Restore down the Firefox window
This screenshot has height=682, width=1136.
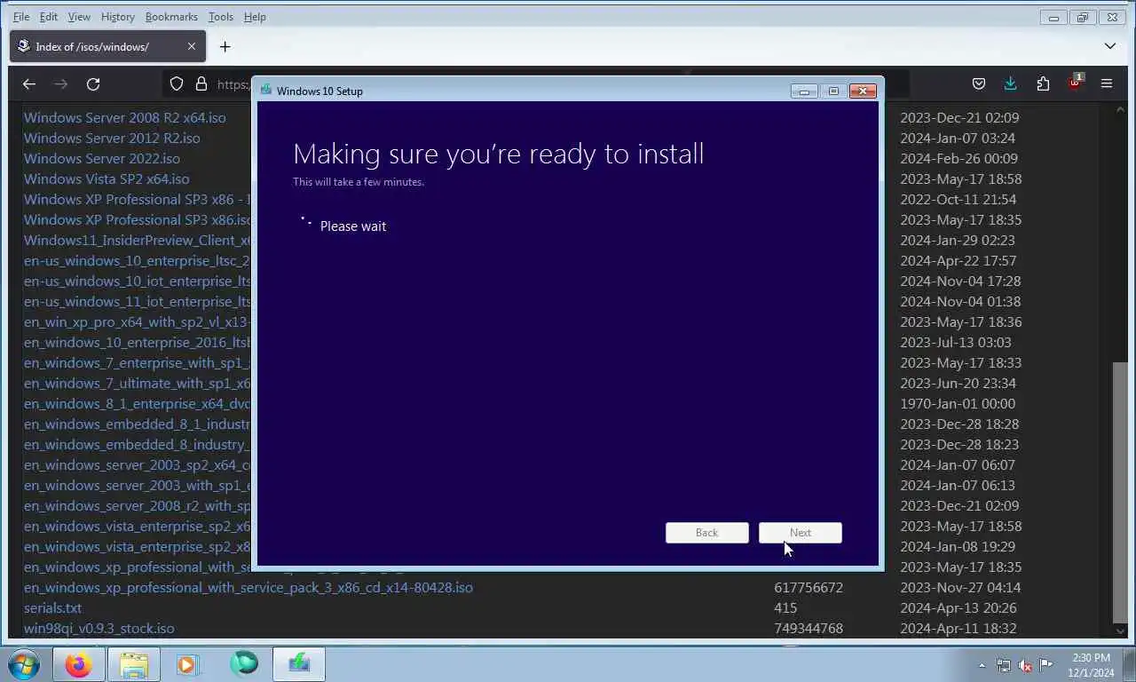1083,17
